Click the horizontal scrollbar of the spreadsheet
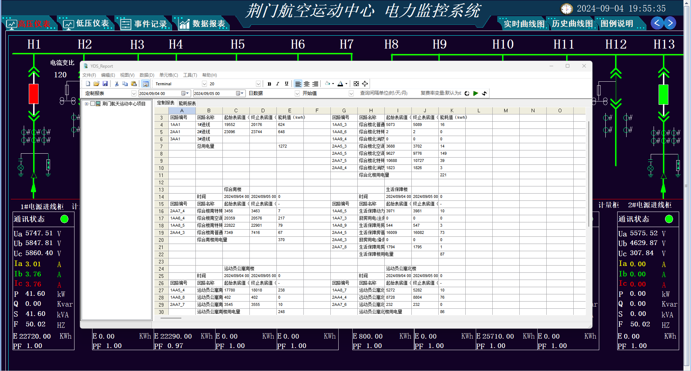Viewport: 691px width, 371px height. 171,318
